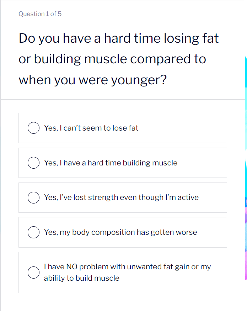Select the radio button for "Yes, I can't seem to lose fat"
Viewport: 247px width, 312px height.
pyautogui.click(x=33, y=128)
